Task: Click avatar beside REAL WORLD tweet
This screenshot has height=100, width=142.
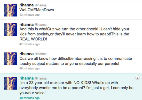Action: [x=10, y=29]
